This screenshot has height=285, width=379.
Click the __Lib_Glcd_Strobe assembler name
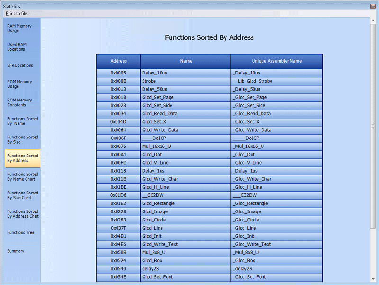coord(277,81)
